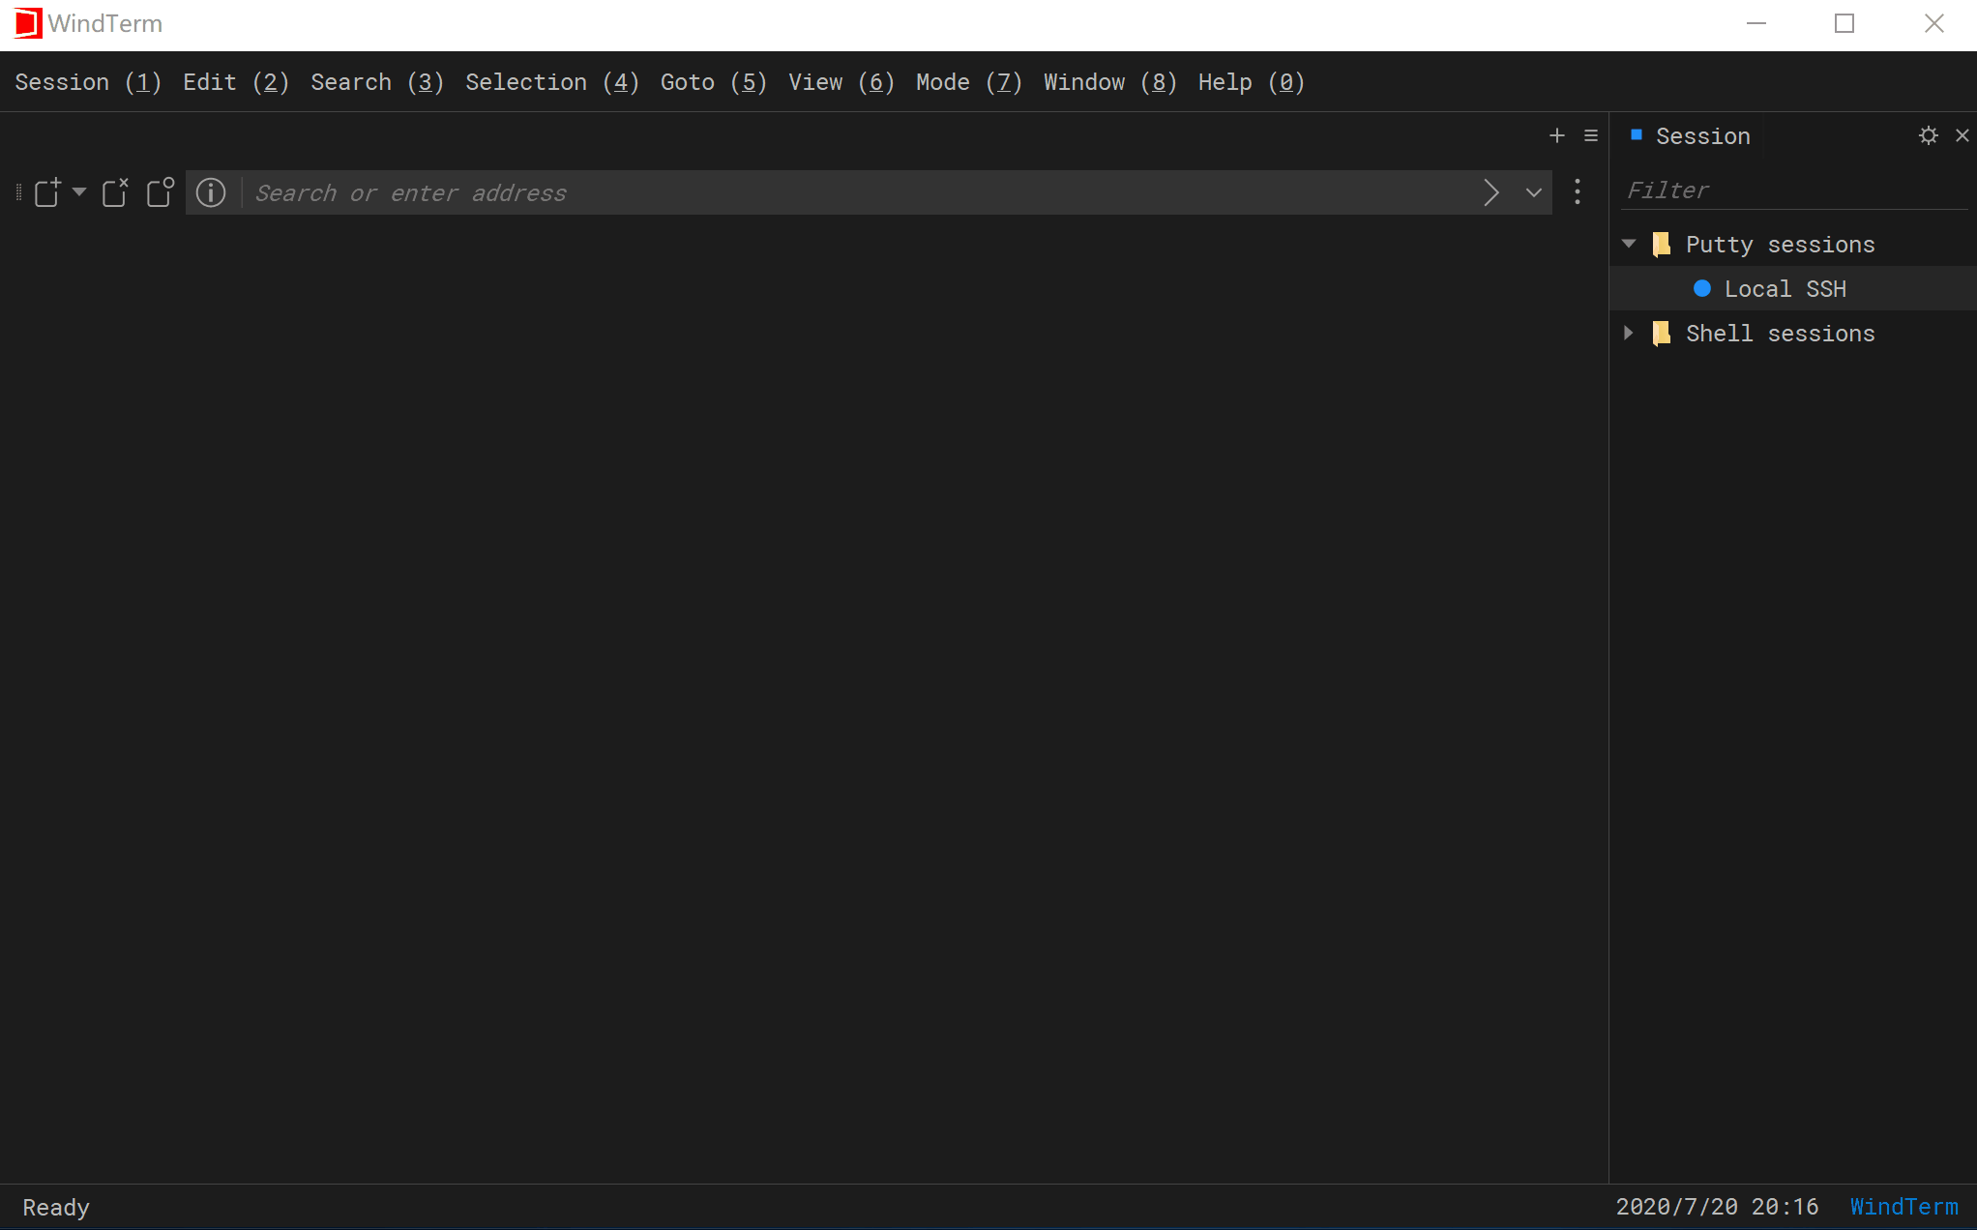
Task: Click the date and time in status bar
Action: click(x=1717, y=1207)
